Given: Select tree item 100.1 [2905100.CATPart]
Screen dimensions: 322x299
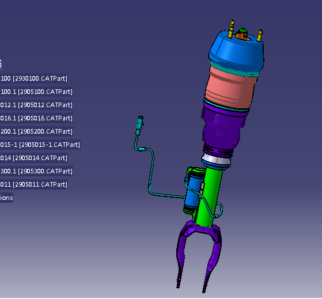Looking at the screenshot, I should click(36, 92).
